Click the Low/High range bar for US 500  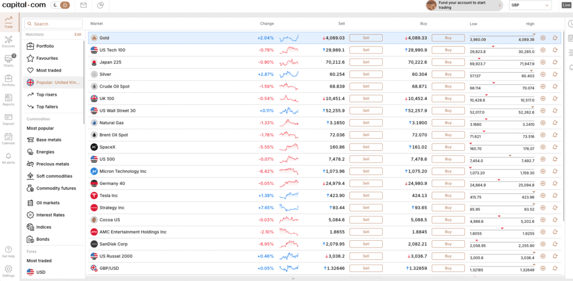coord(502,159)
